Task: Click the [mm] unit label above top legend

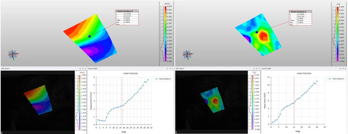Action: point(167,3)
